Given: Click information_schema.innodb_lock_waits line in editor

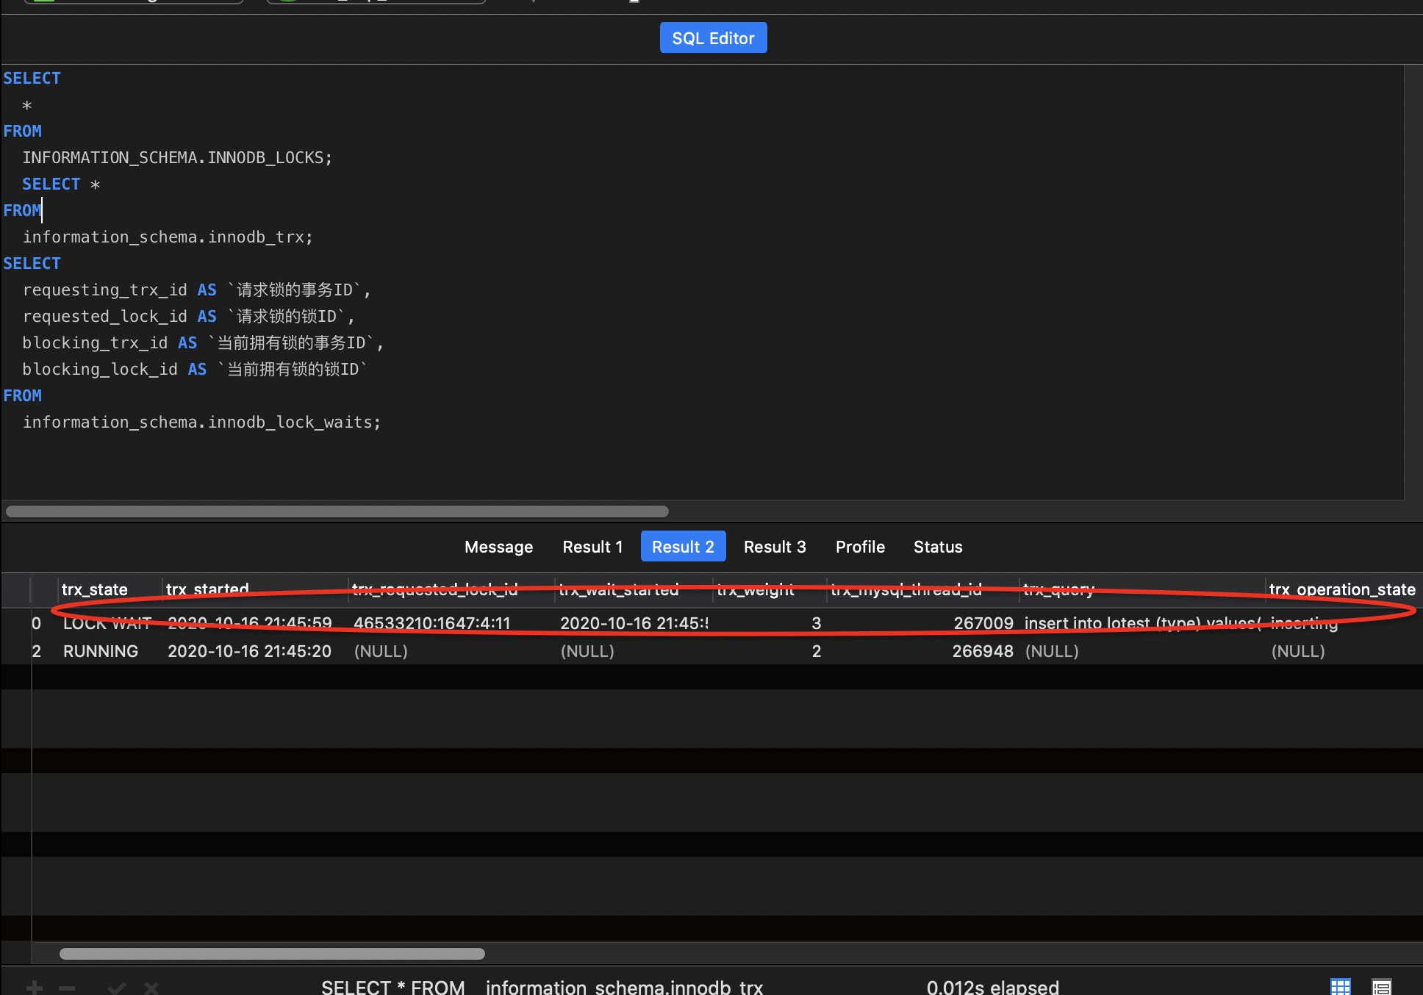Looking at the screenshot, I should coord(201,422).
